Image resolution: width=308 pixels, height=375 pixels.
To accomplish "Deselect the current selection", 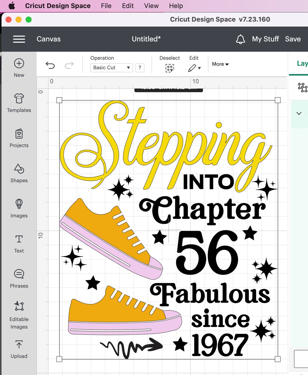I will (x=170, y=68).
